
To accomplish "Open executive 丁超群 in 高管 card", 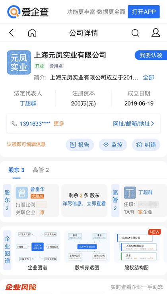I will [x=146, y=193].
